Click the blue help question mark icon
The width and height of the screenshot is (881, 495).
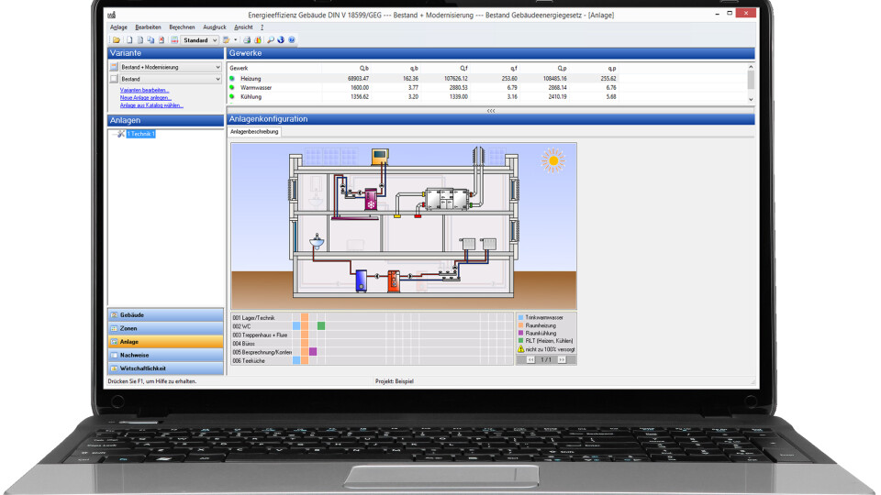(x=292, y=40)
